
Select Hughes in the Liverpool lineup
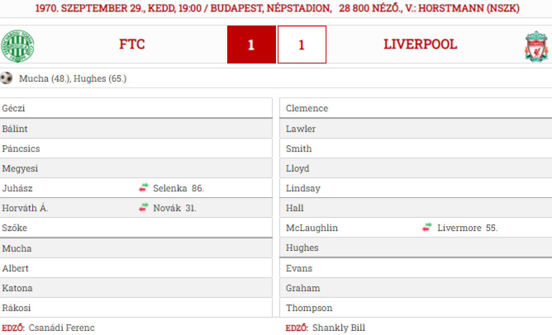click(302, 248)
